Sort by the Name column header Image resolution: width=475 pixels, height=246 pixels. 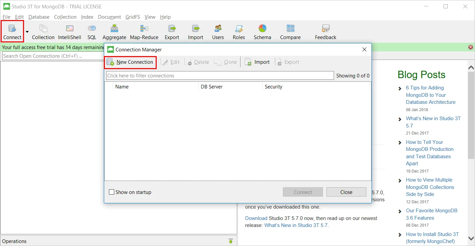156,87
